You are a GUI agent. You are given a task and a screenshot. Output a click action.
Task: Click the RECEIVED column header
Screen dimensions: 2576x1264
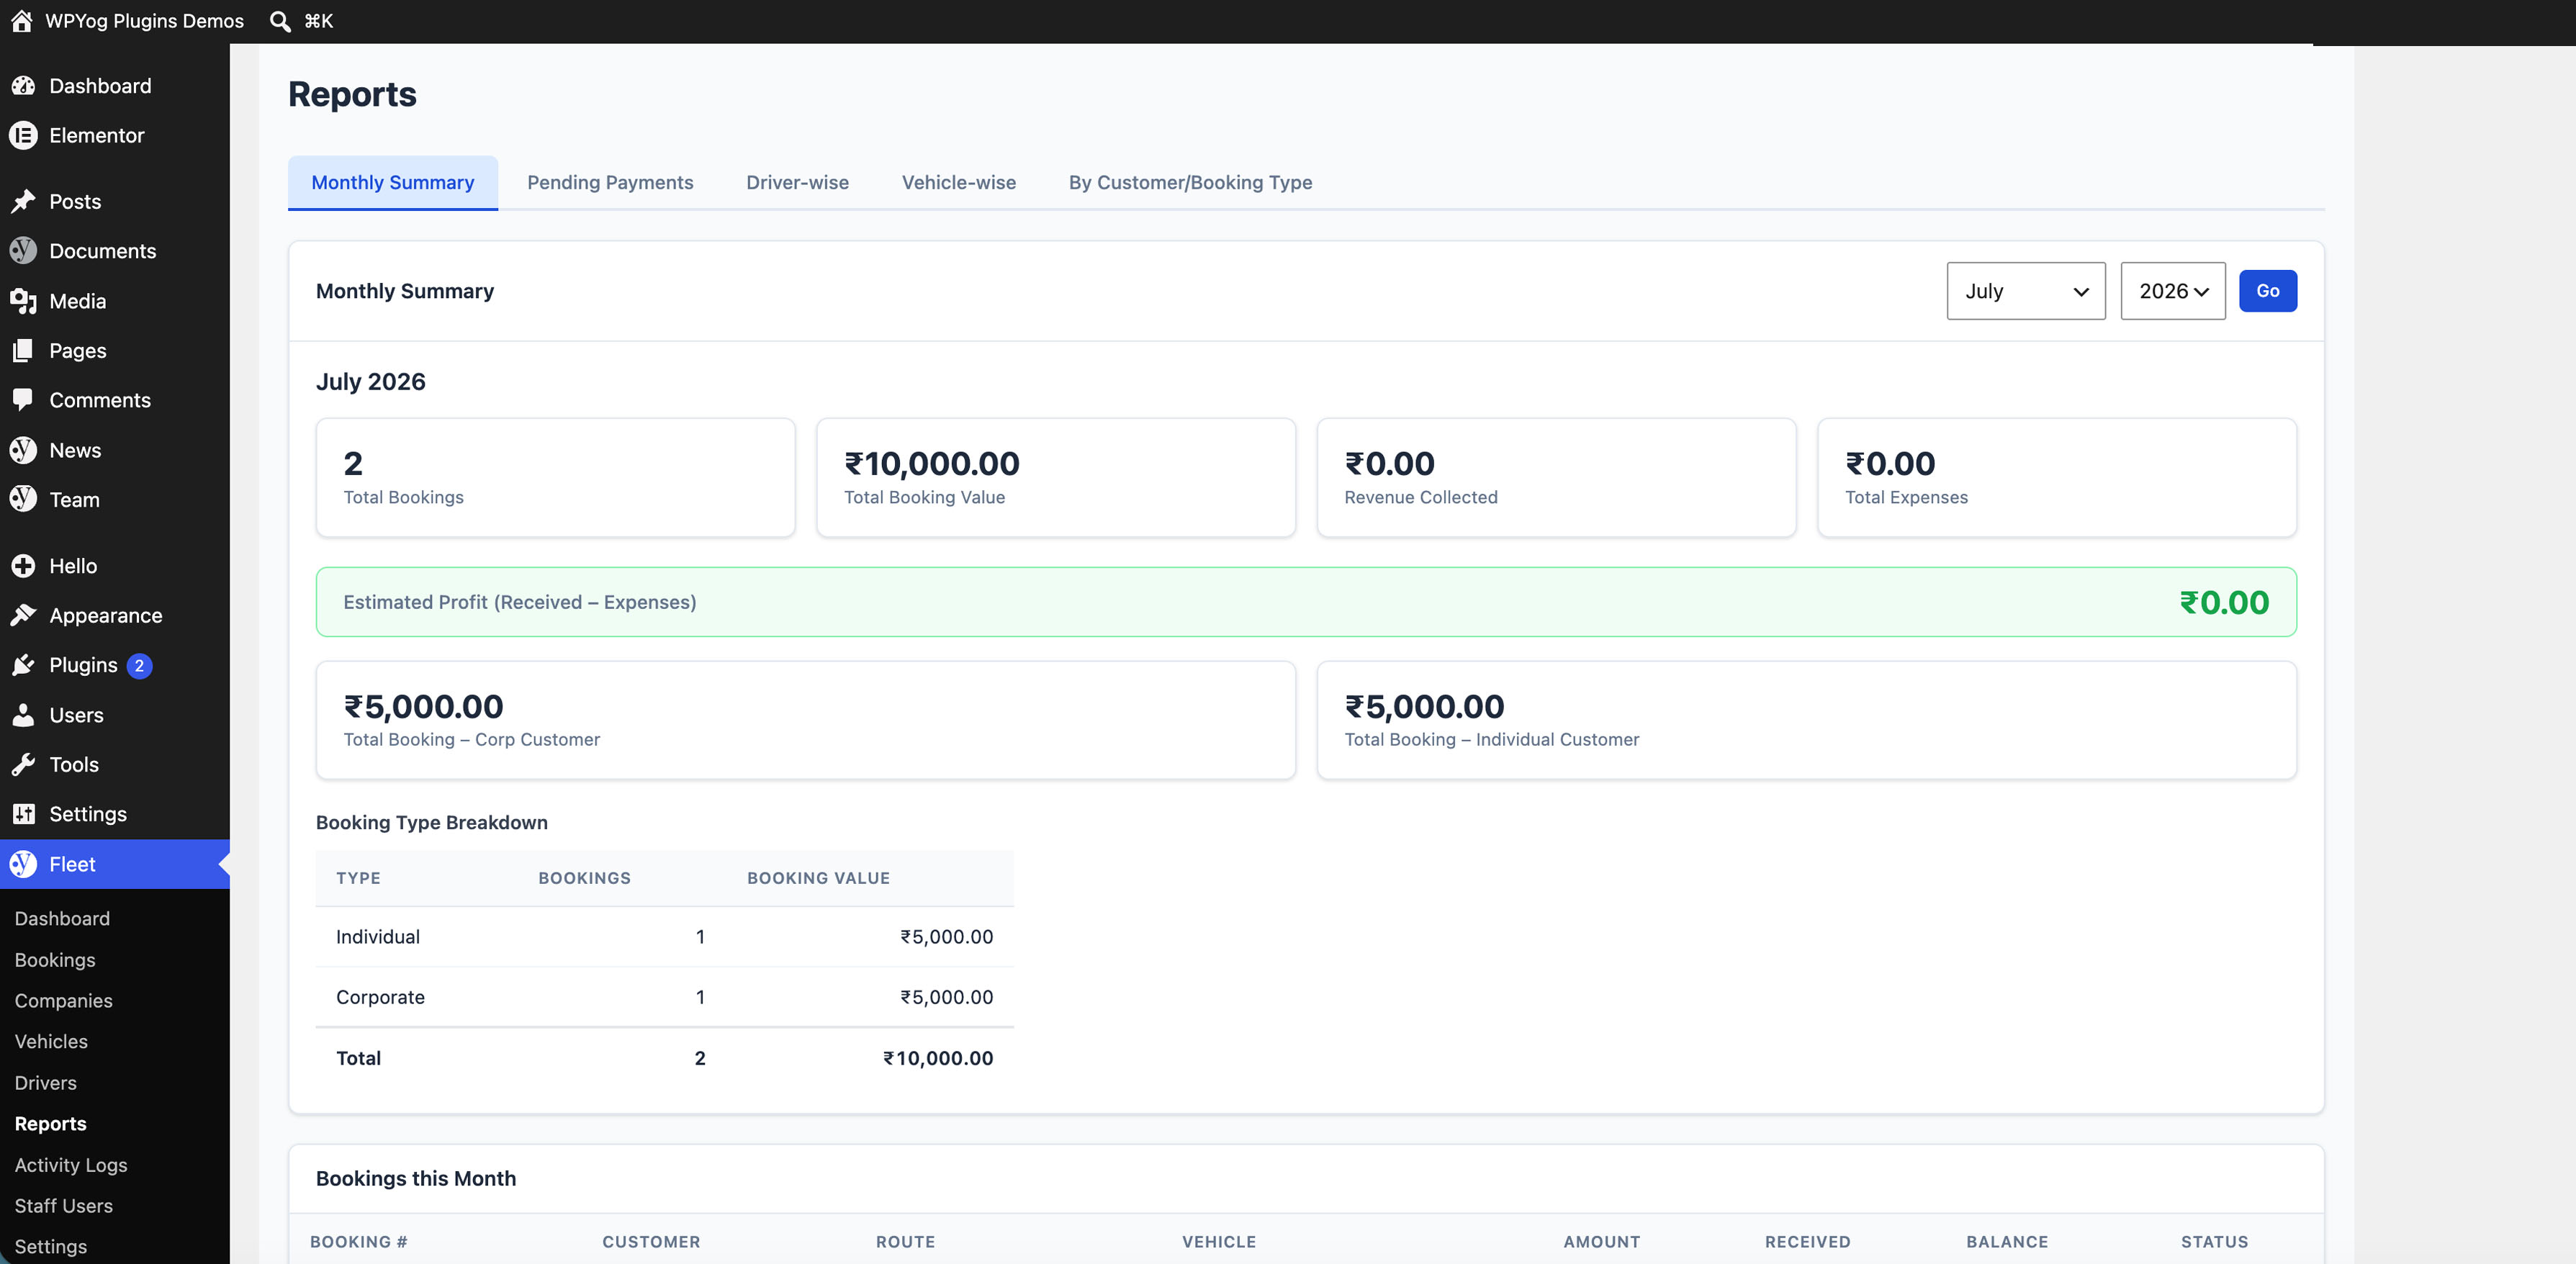point(1807,1242)
